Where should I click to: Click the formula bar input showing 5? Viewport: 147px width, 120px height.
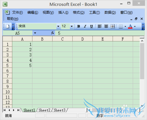click(x=100, y=33)
